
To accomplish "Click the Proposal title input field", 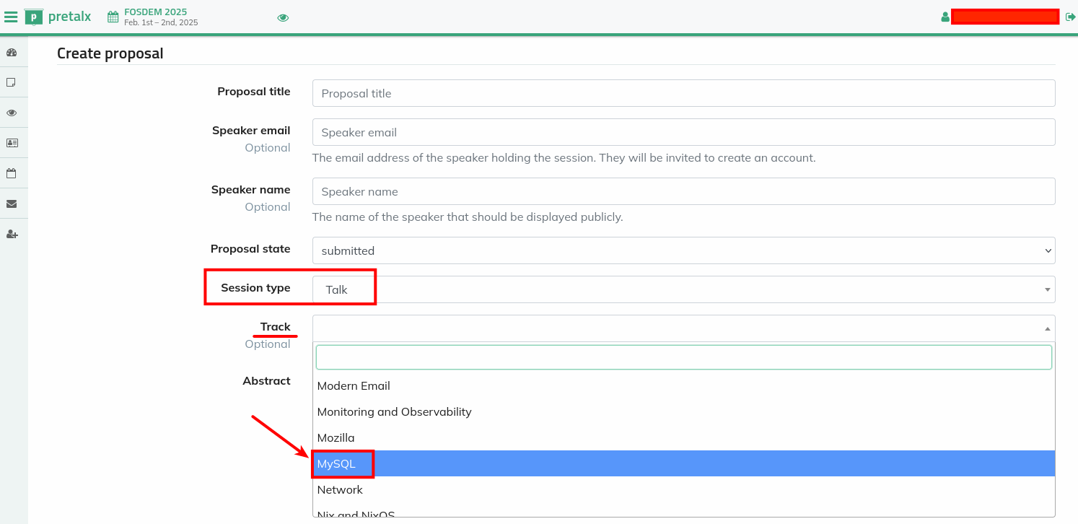I will [683, 93].
